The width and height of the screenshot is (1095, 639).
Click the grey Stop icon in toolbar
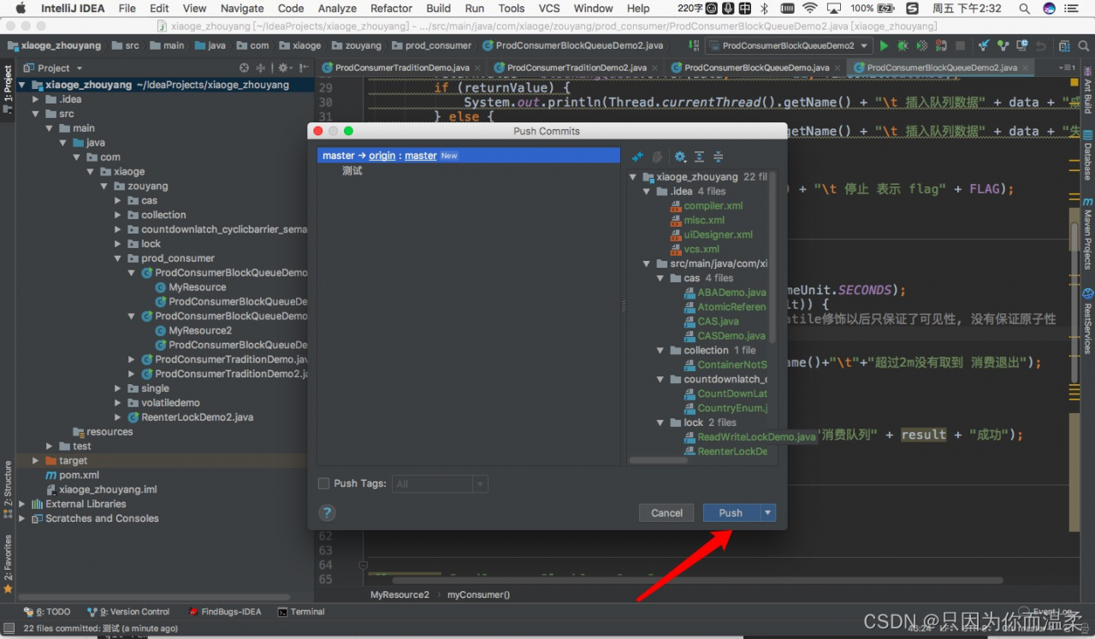(x=961, y=45)
